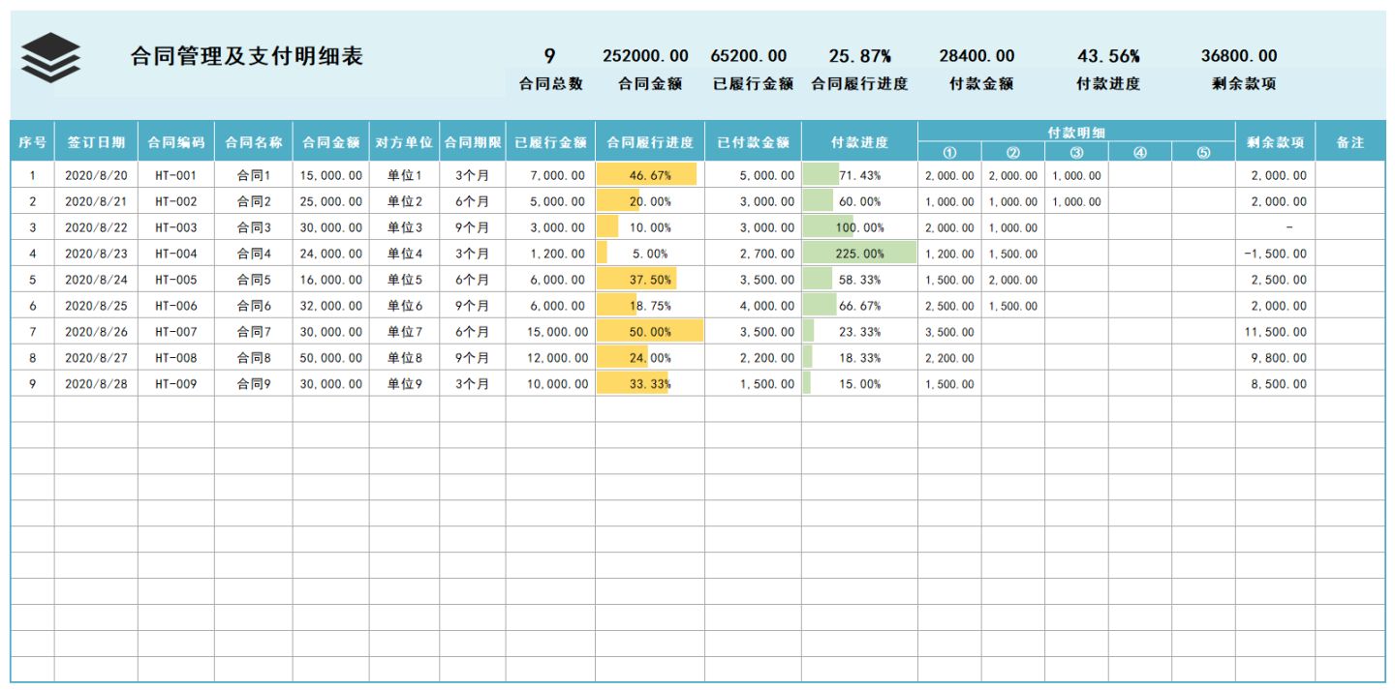Select the 合同金额 column header
1395x690 pixels.
pyautogui.click(x=330, y=142)
